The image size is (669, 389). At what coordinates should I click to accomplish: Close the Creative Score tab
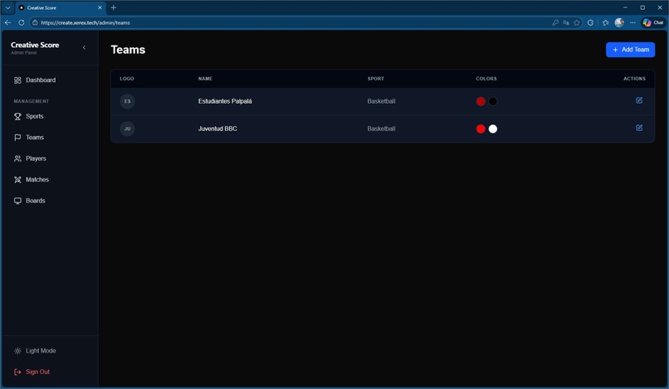point(100,7)
